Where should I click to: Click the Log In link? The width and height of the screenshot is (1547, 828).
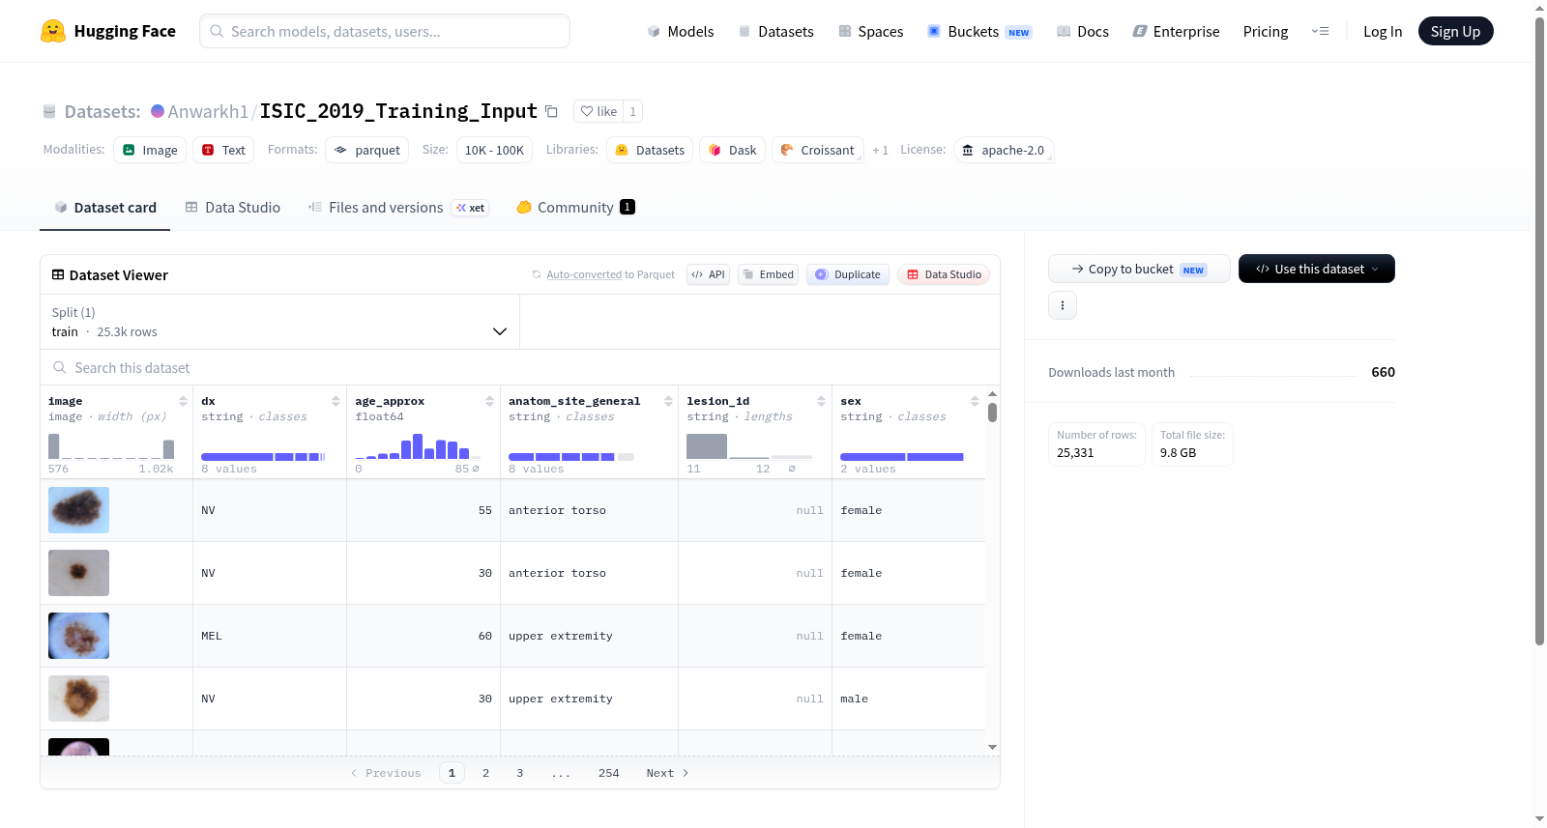click(x=1383, y=32)
